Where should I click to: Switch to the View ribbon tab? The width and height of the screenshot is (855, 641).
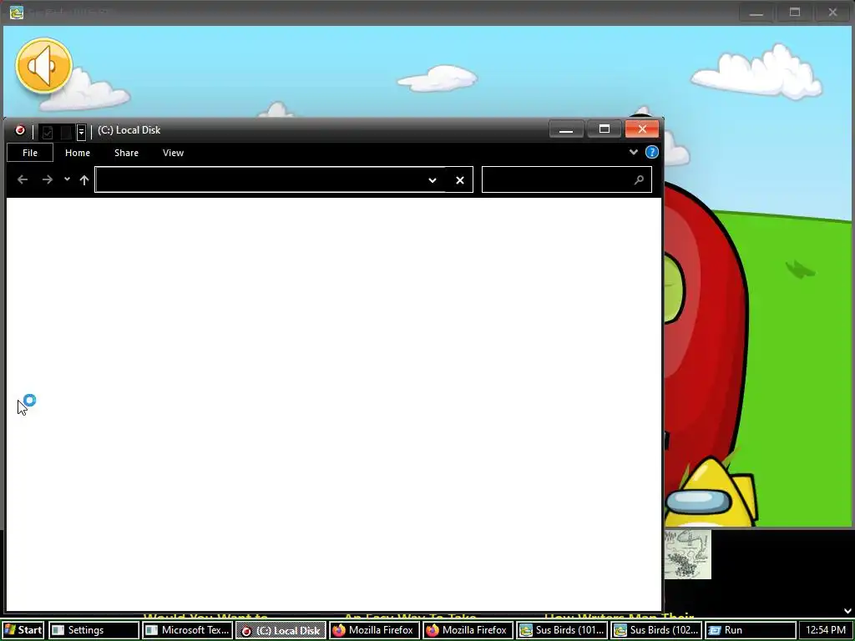tap(173, 153)
